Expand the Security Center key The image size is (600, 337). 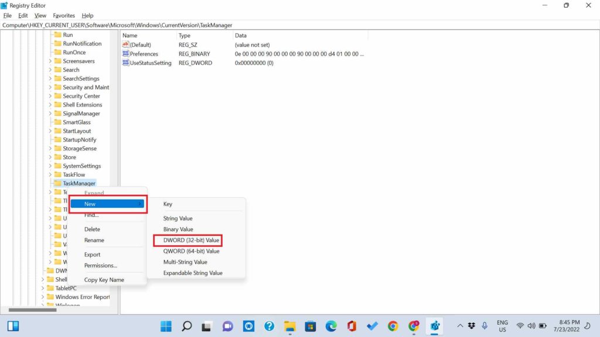point(50,96)
